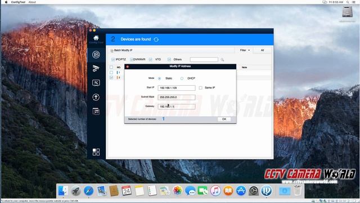
Task: Open iBooks from the Dock
Action: point(228,191)
